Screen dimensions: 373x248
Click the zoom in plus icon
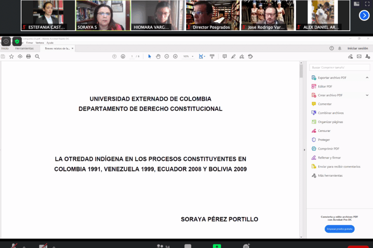pos(175,56)
